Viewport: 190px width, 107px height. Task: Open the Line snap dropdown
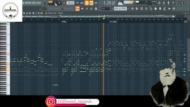(x=106, y=9)
